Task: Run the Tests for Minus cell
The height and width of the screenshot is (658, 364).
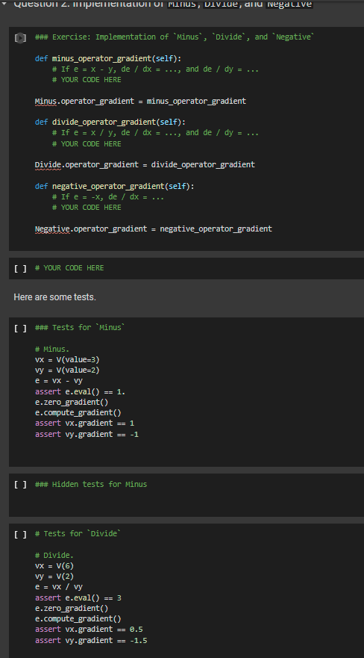Action: click(x=20, y=328)
